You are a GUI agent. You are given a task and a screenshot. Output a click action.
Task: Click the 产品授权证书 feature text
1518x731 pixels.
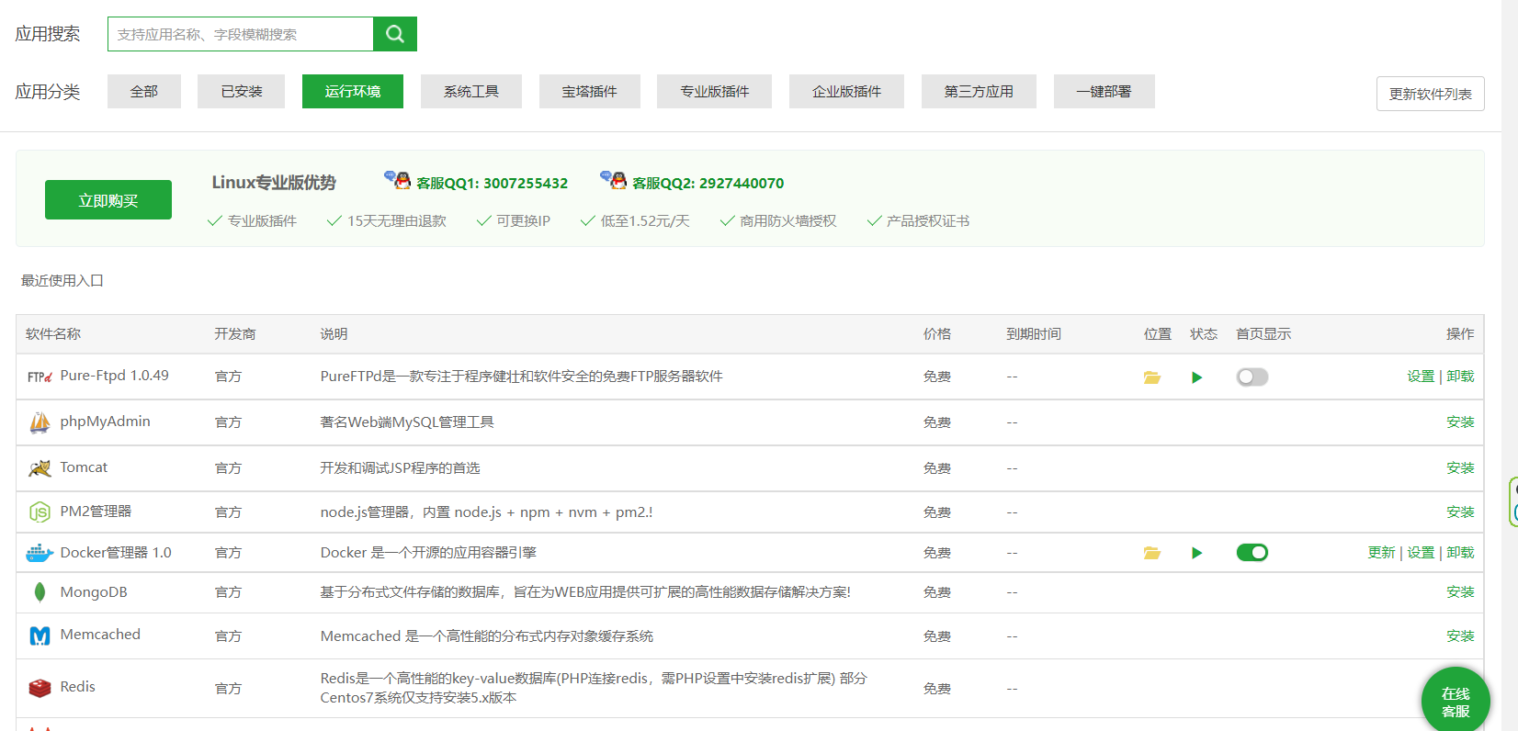click(x=928, y=220)
